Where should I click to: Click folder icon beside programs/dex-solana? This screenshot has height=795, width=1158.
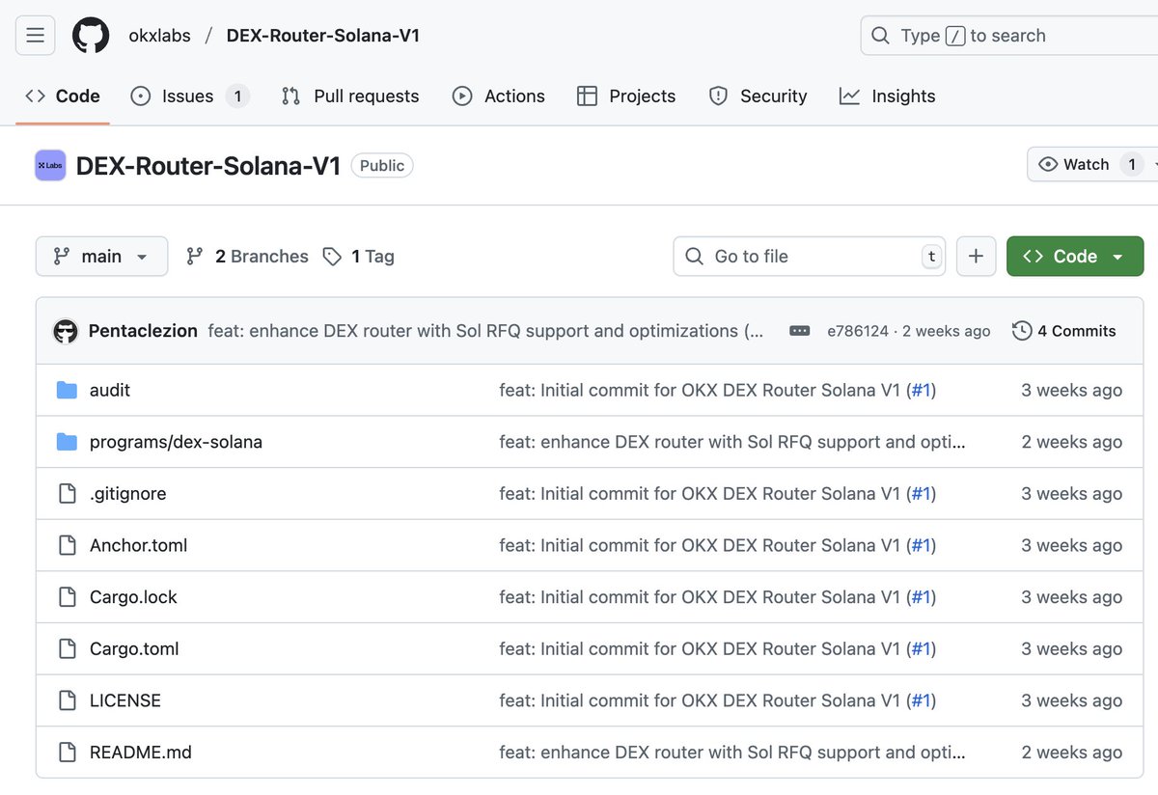(67, 442)
